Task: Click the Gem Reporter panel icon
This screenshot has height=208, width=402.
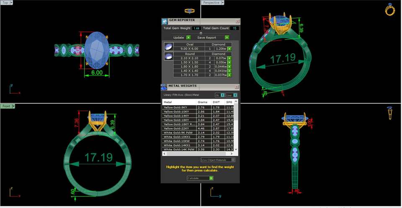Action: 165,21
